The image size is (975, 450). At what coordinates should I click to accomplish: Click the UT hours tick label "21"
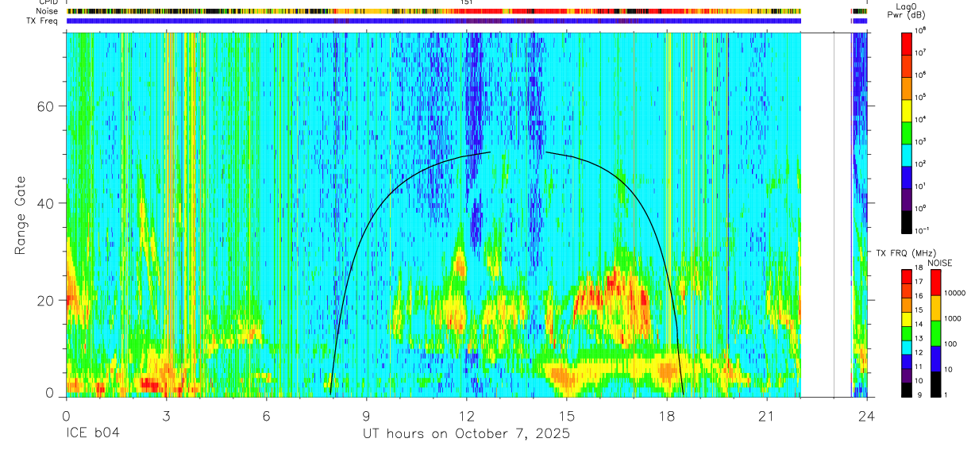point(767,416)
